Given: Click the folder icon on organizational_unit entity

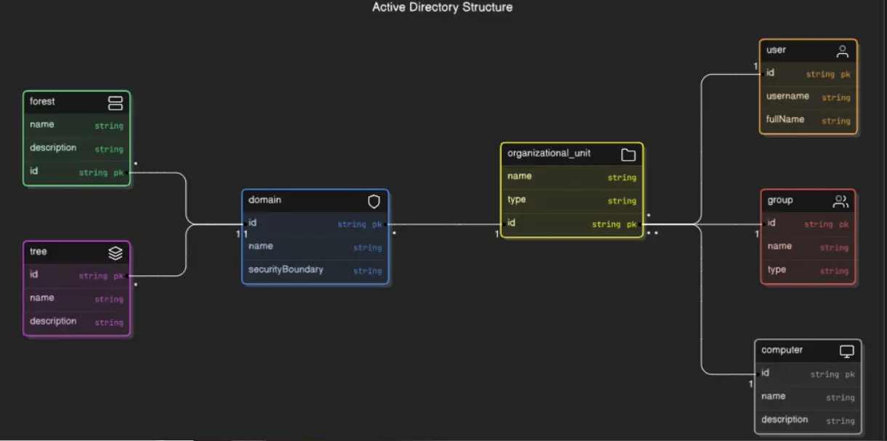Looking at the screenshot, I should [628, 155].
